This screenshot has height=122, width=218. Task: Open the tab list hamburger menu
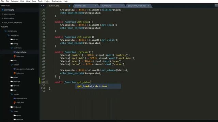pyautogui.click(x=216, y=5)
